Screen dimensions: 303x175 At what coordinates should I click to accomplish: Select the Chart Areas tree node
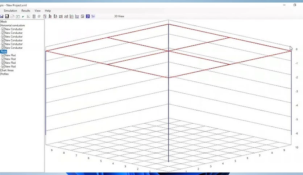point(7,70)
